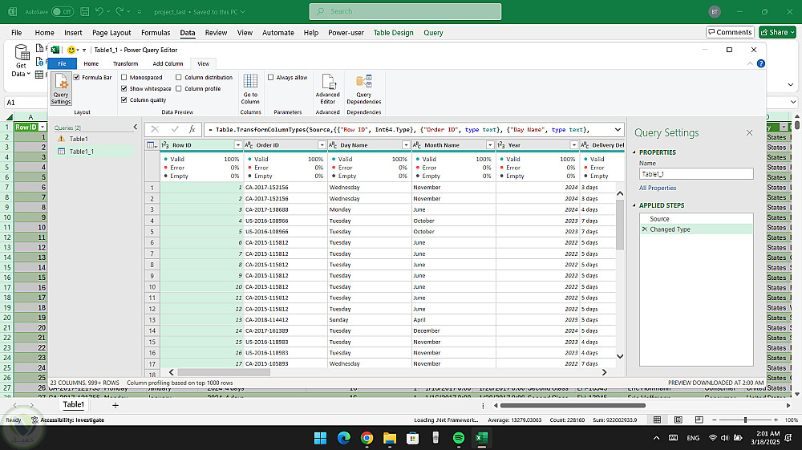
Task: Click the All Properties link
Action: click(658, 188)
